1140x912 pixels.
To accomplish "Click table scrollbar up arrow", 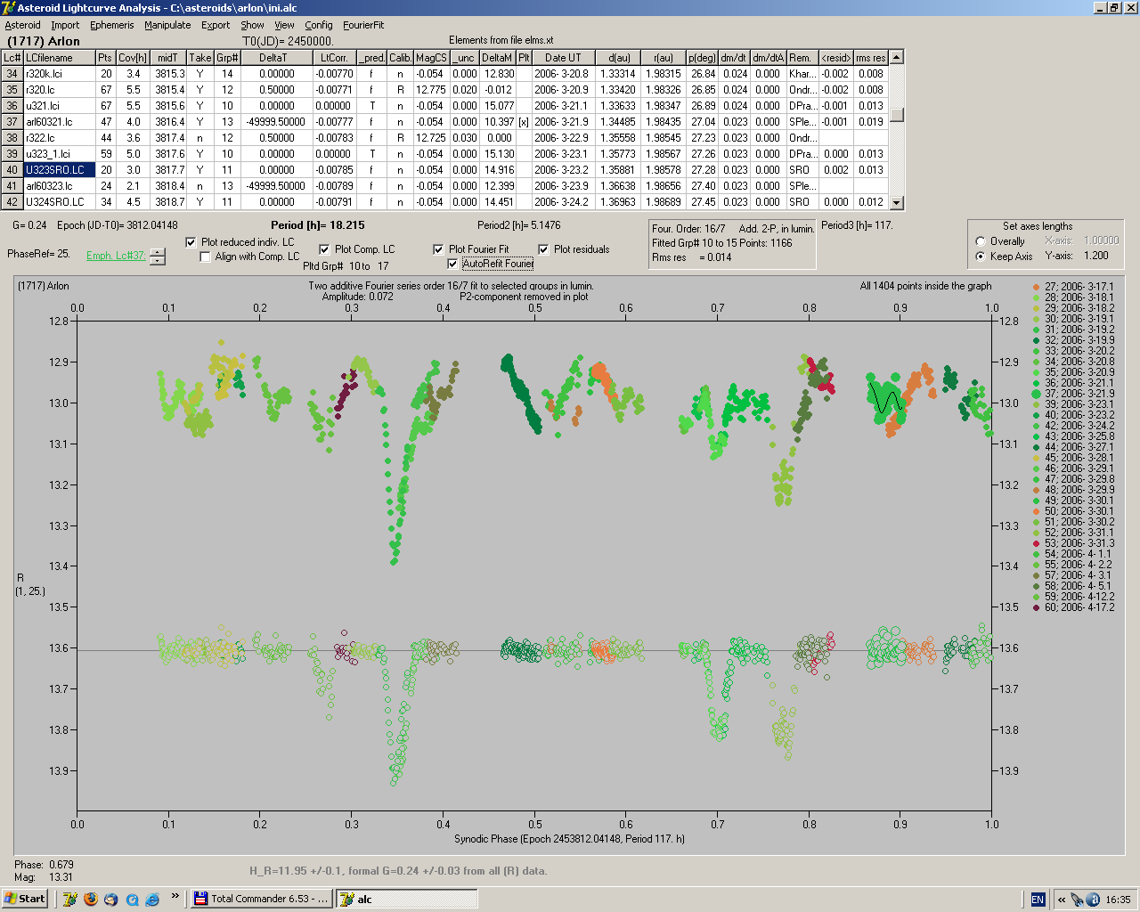I will (897, 57).
